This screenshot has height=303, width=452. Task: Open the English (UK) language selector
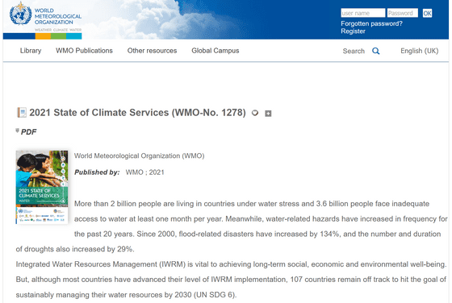point(419,51)
